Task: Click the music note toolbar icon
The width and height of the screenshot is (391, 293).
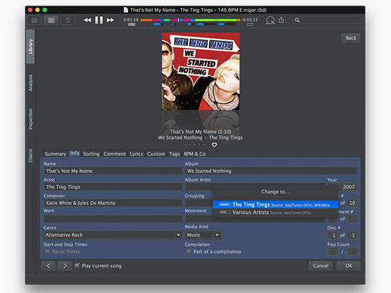Action: coord(68,20)
